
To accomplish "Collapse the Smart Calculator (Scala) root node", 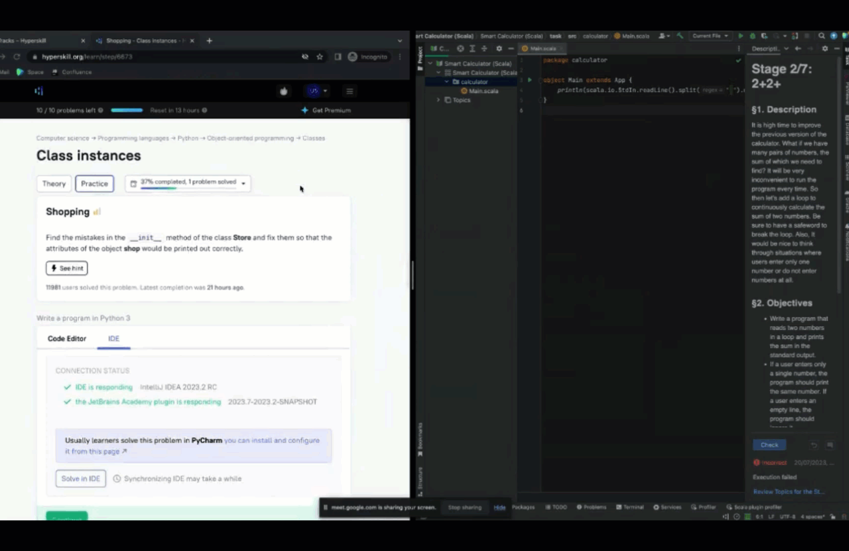I will (x=430, y=64).
